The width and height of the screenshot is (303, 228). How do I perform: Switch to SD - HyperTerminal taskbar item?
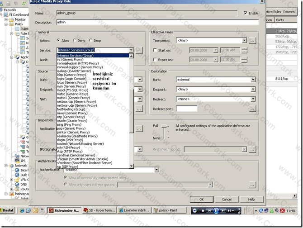(x=99, y=210)
